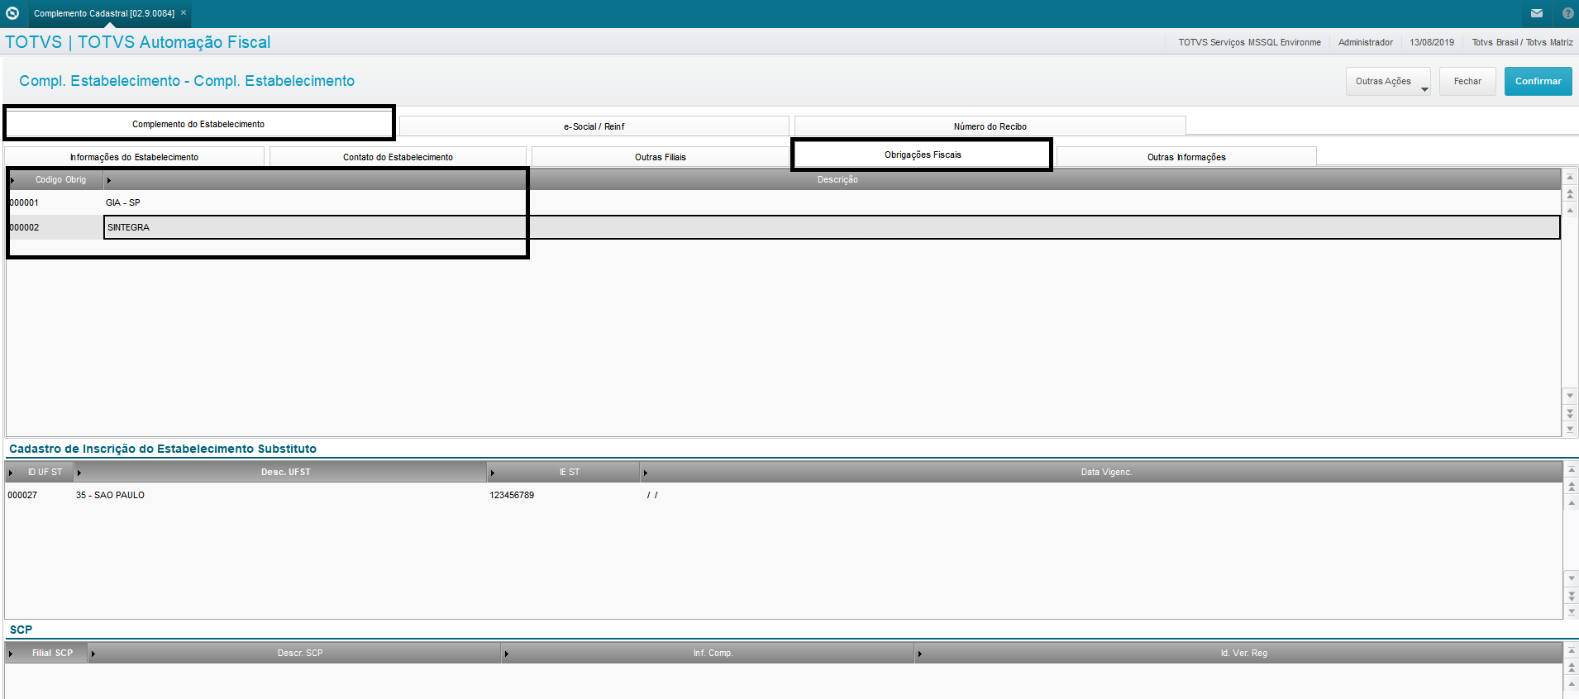Switch to the Número do Recibo tab
The image size is (1579, 699).
click(x=990, y=126)
